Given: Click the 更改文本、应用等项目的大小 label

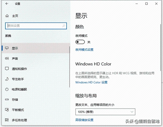Looking at the screenshot, I should coord(95,105).
